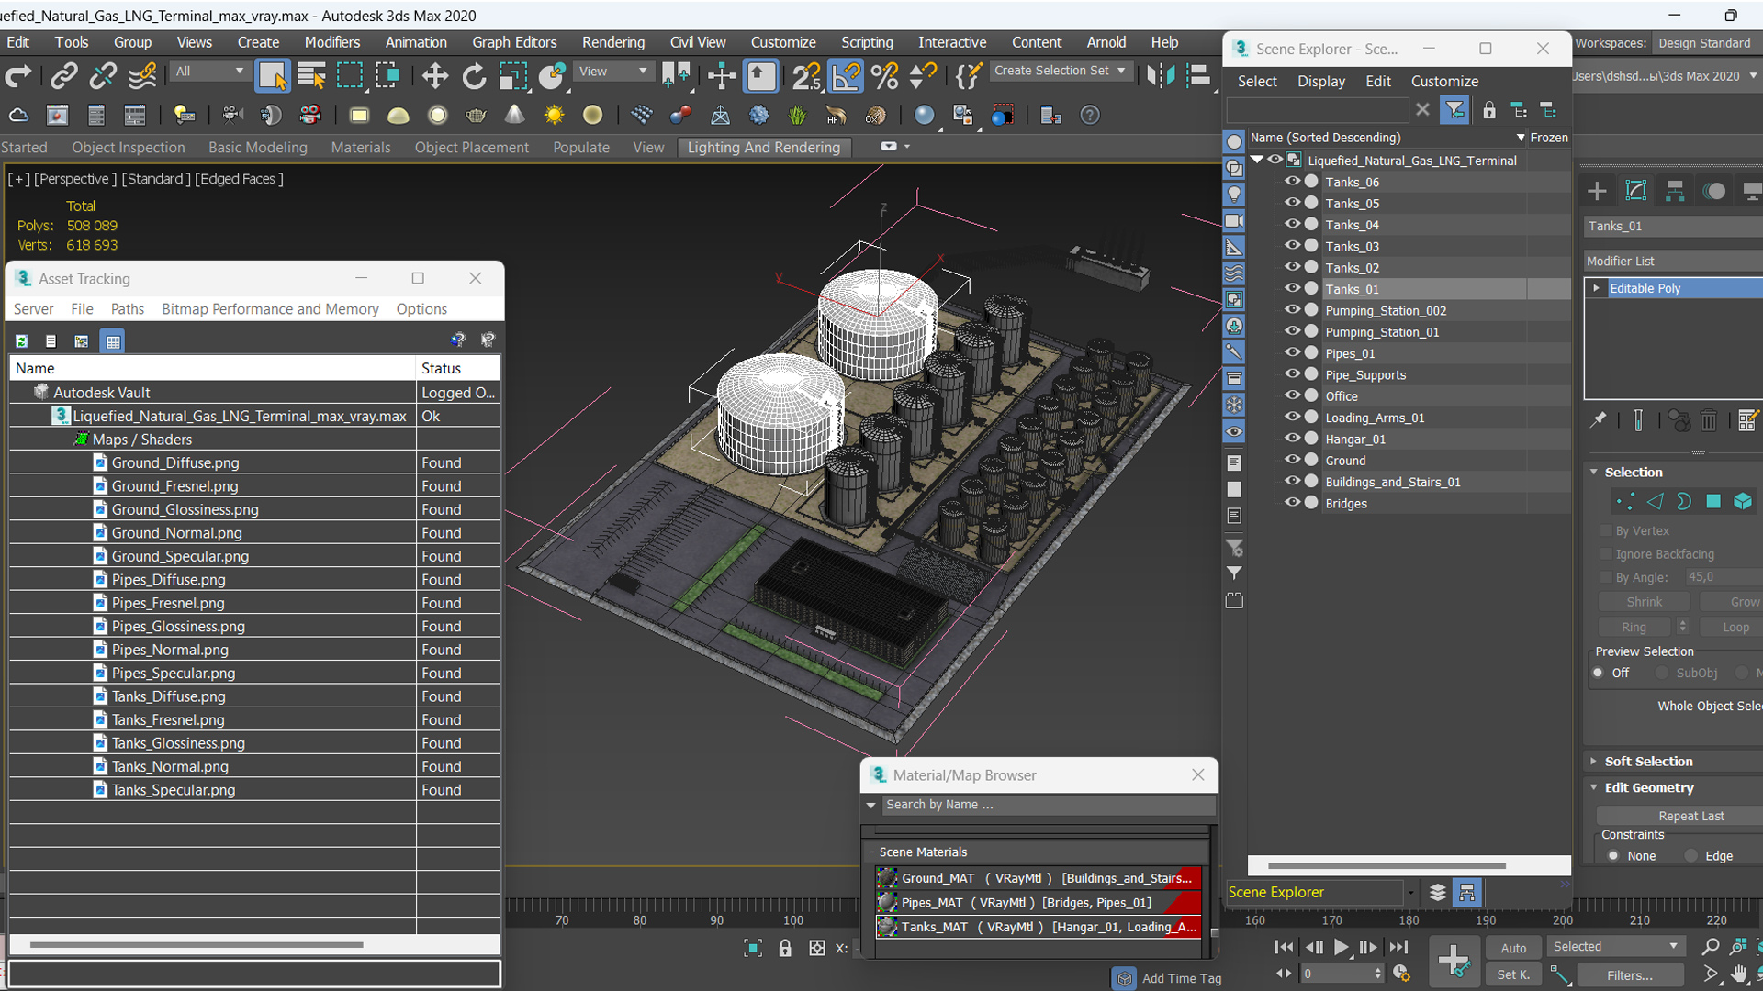1763x991 pixels.
Task: Click the Scene Explorer lock icon
Action: (x=1489, y=111)
